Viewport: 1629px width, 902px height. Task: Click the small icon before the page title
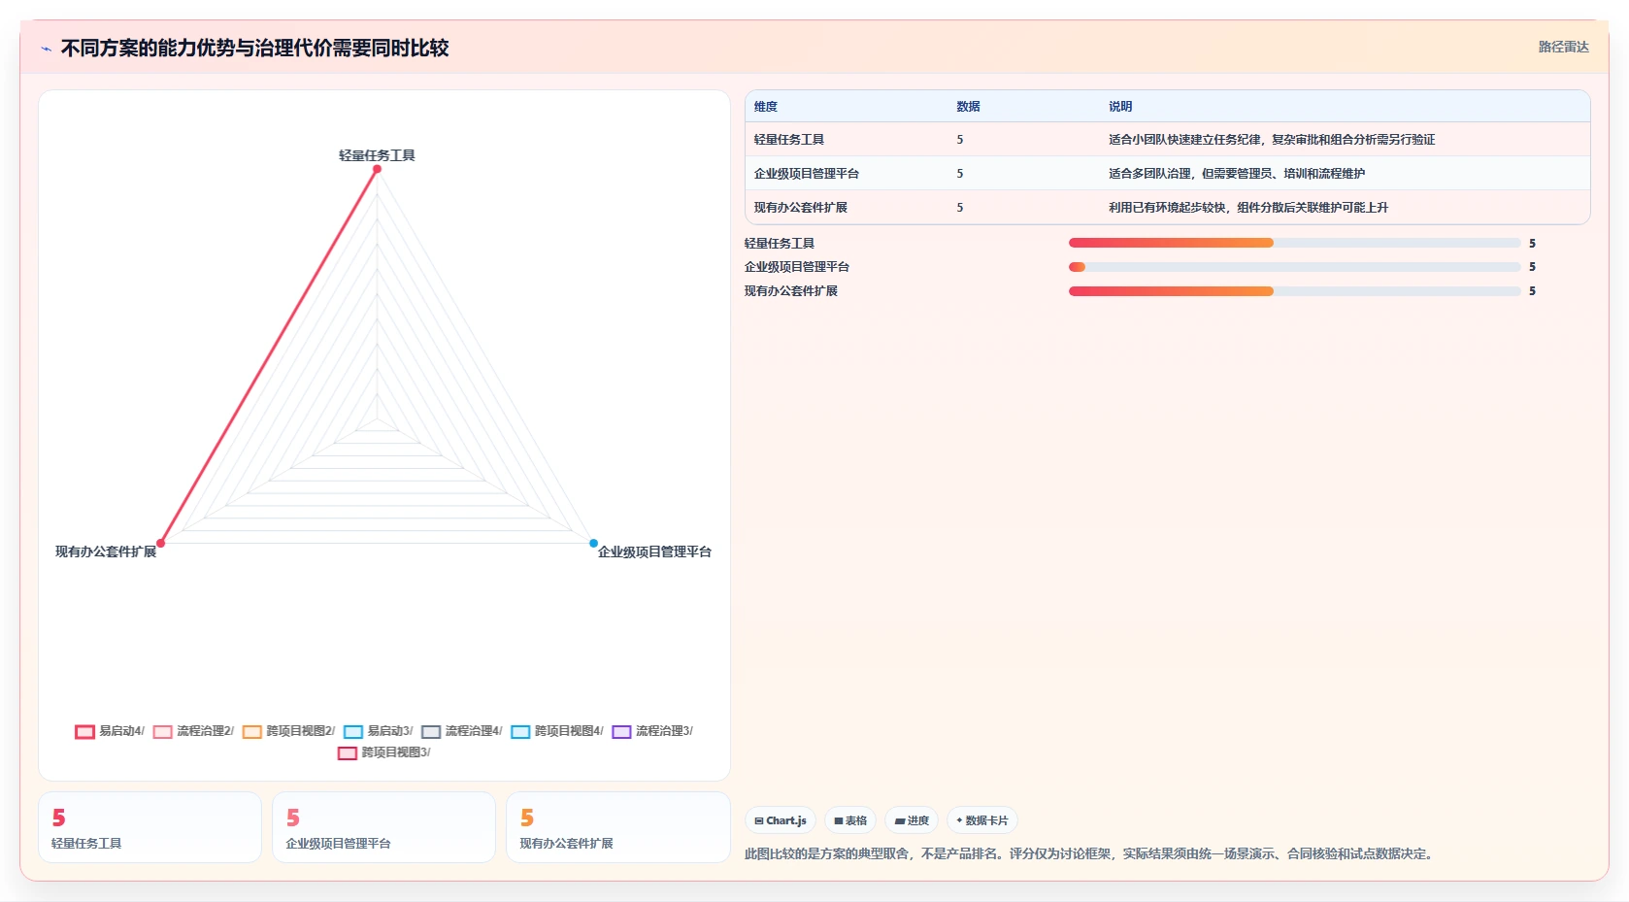[x=46, y=49]
